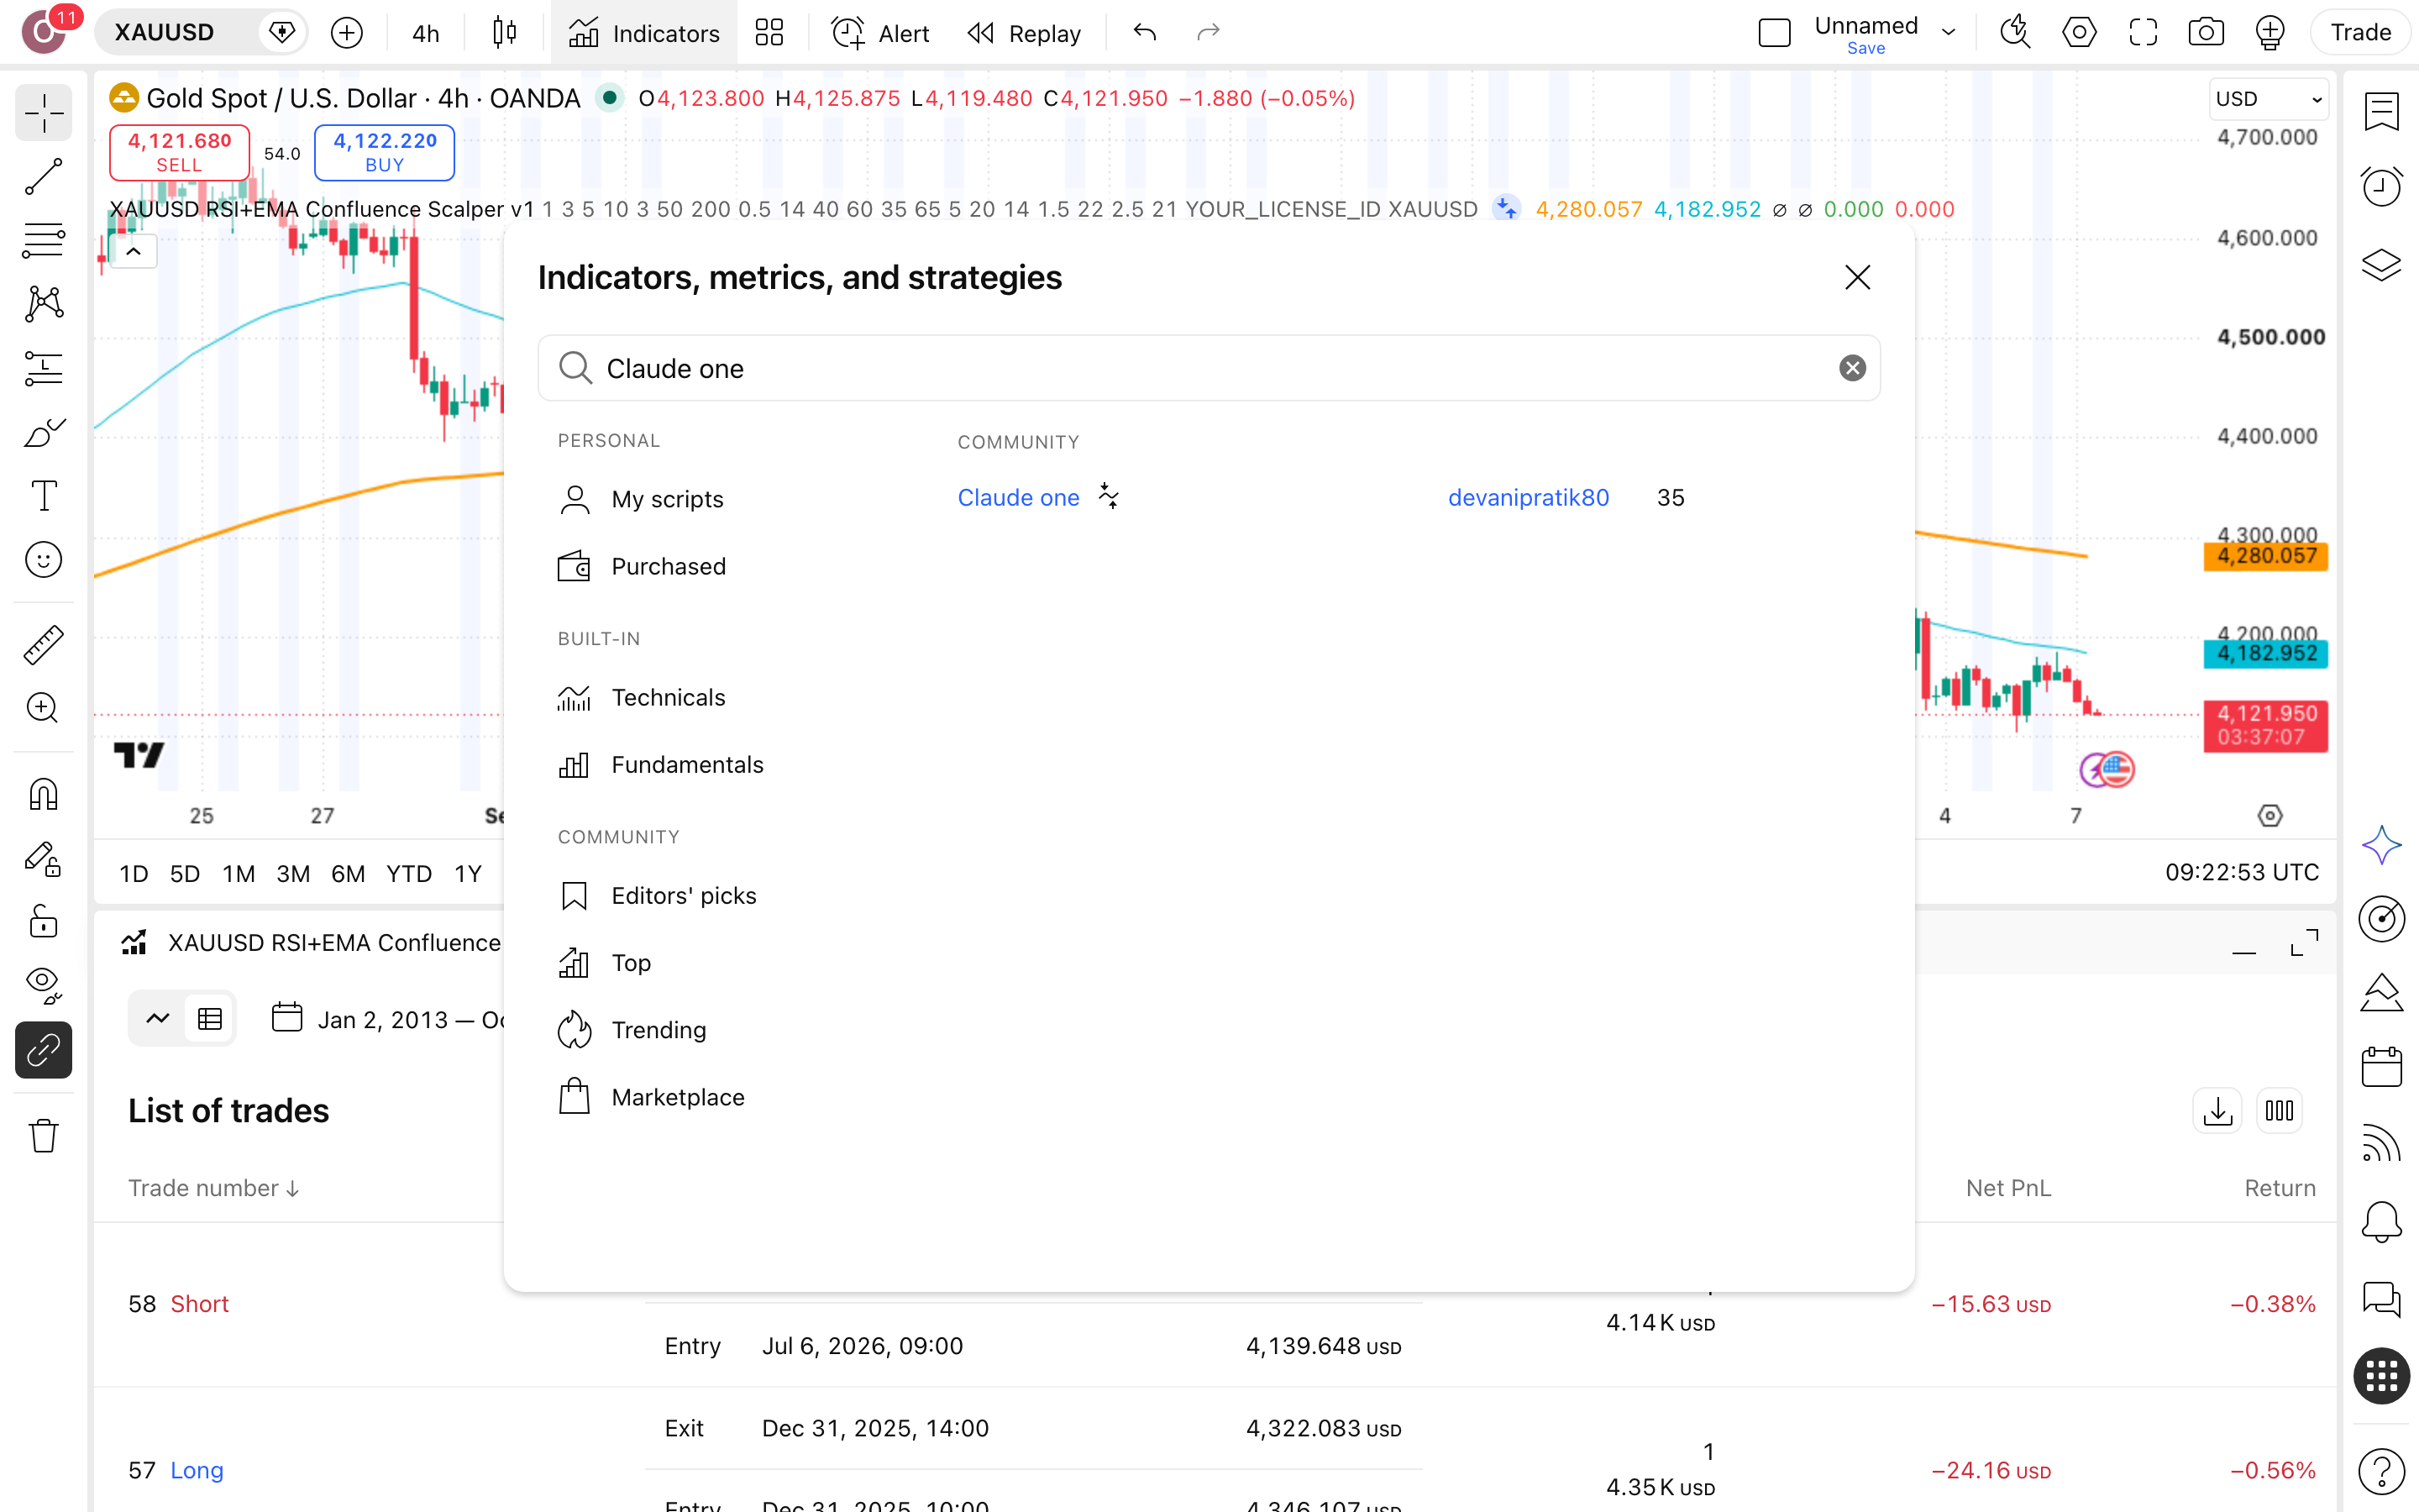Select the trend line drawing tool
The image size is (2419, 1512).
click(x=43, y=177)
